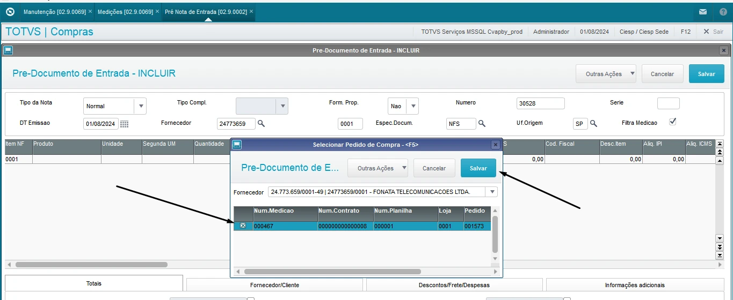Click the Uf.Origem search magnifier icon

tap(593, 124)
